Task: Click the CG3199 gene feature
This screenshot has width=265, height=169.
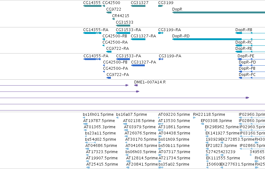Action: pos(161,6)
